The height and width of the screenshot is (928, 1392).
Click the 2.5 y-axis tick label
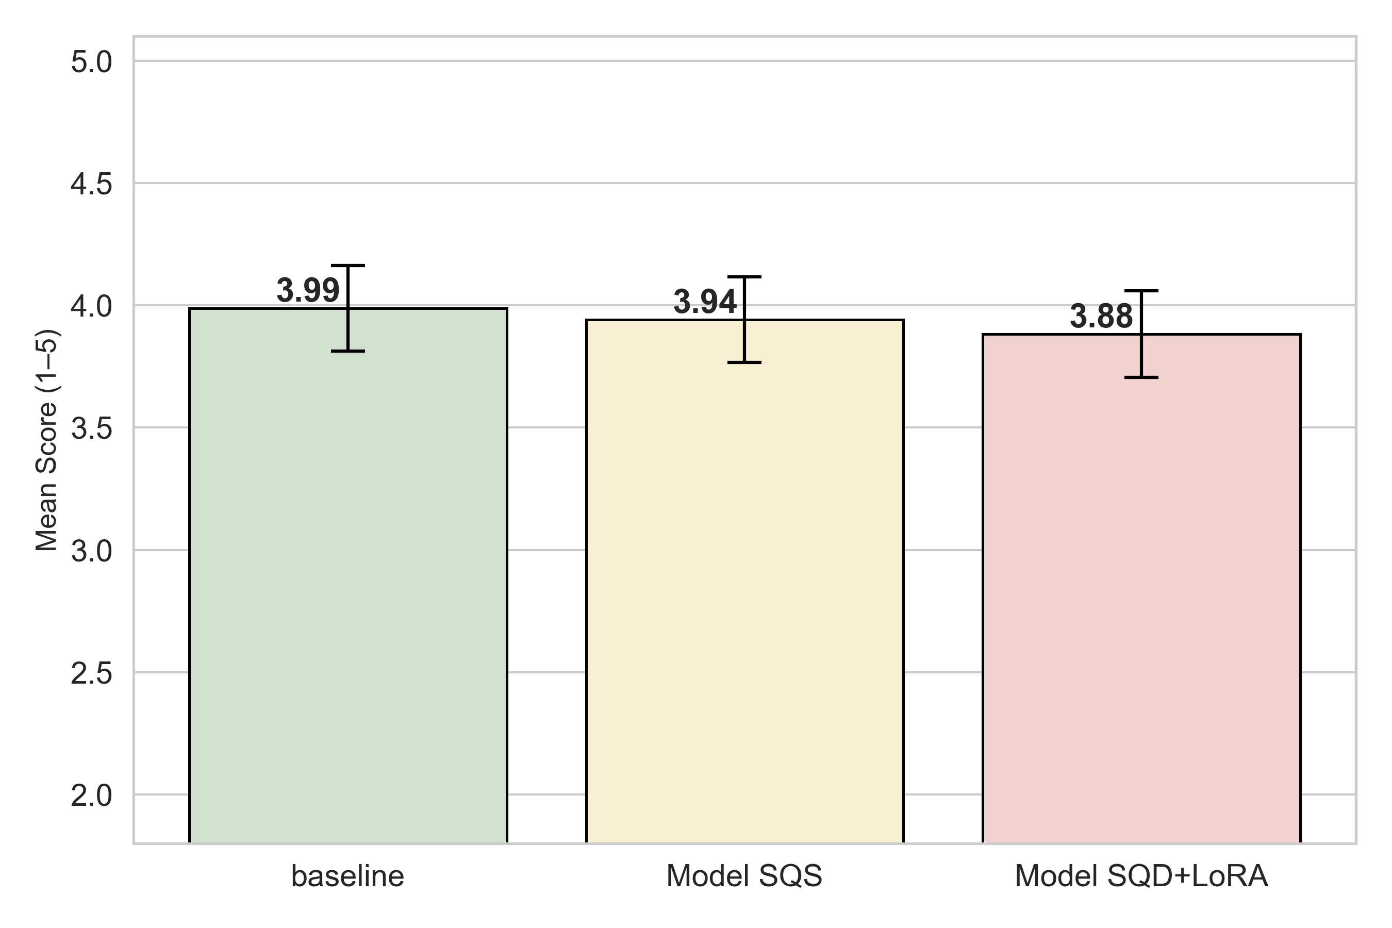(91, 673)
